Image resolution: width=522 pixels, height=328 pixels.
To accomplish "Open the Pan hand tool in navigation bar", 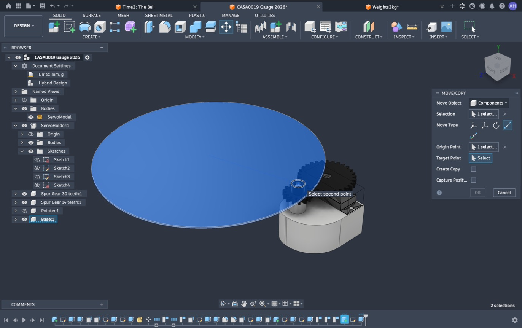I will [x=244, y=304].
